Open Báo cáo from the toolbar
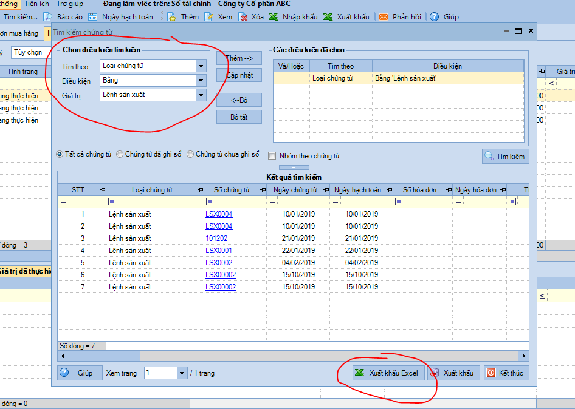Screen dimensions: 575x409 pyautogui.click(x=70, y=17)
